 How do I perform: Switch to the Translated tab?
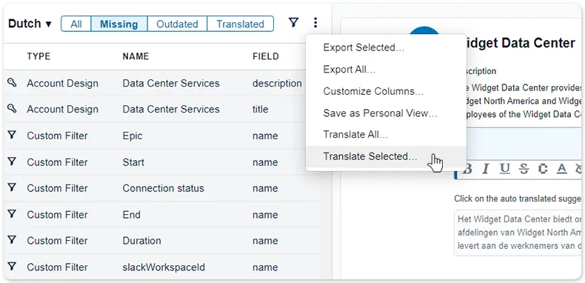pos(240,24)
